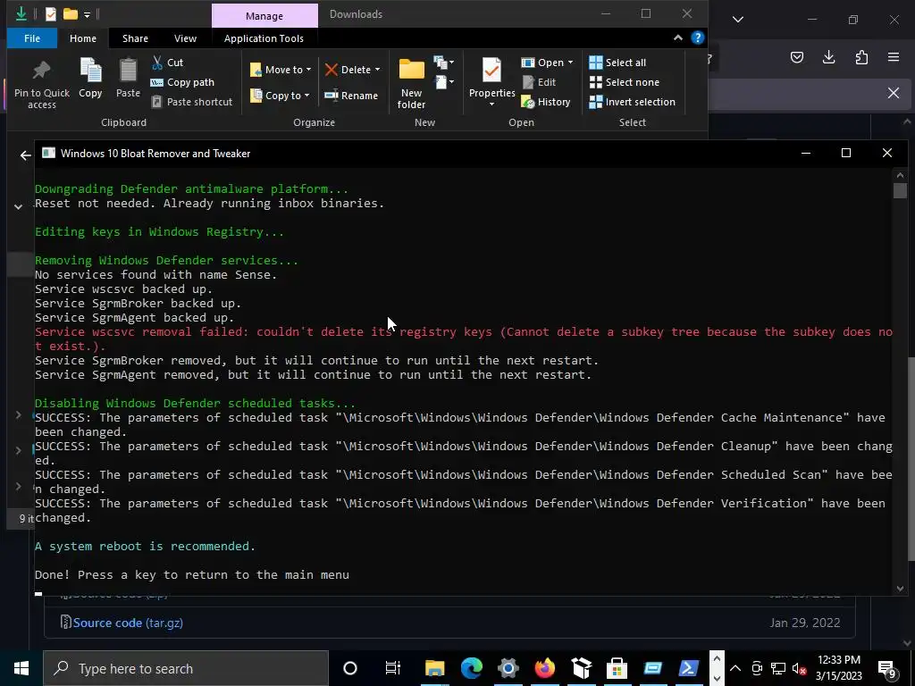The image size is (915, 686).
Task: Click quick access New folder icon
Action: tap(71, 14)
